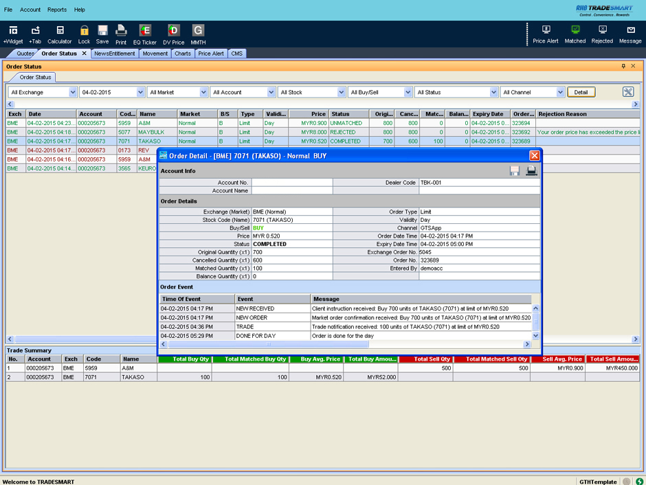Open the File menu
This screenshot has height=485, width=646.
click(x=8, y=10)
